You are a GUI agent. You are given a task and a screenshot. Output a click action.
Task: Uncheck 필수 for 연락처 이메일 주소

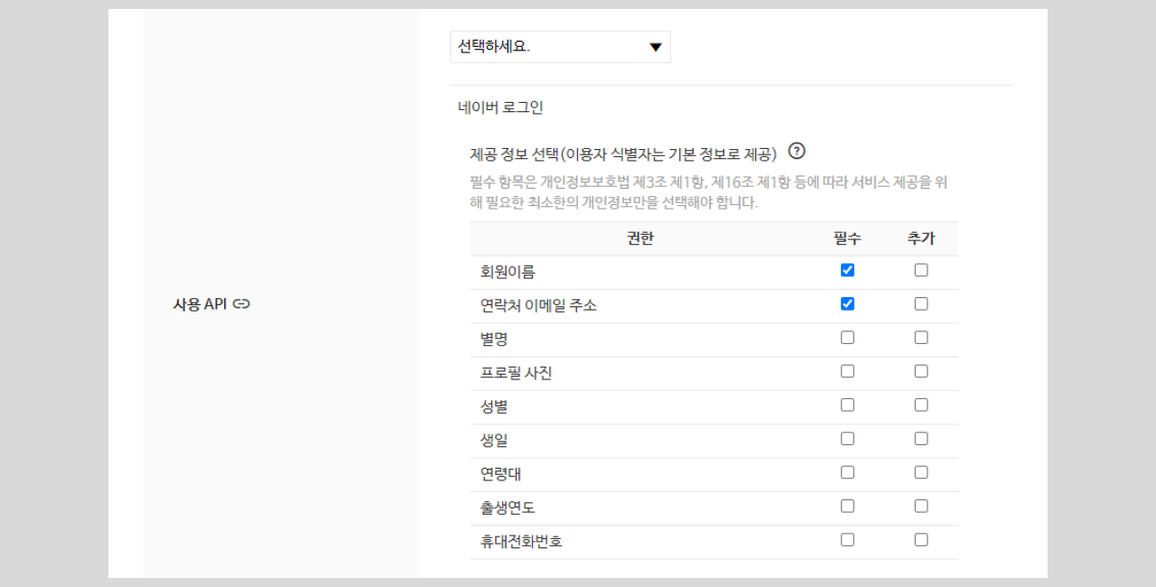coord(847,303)
